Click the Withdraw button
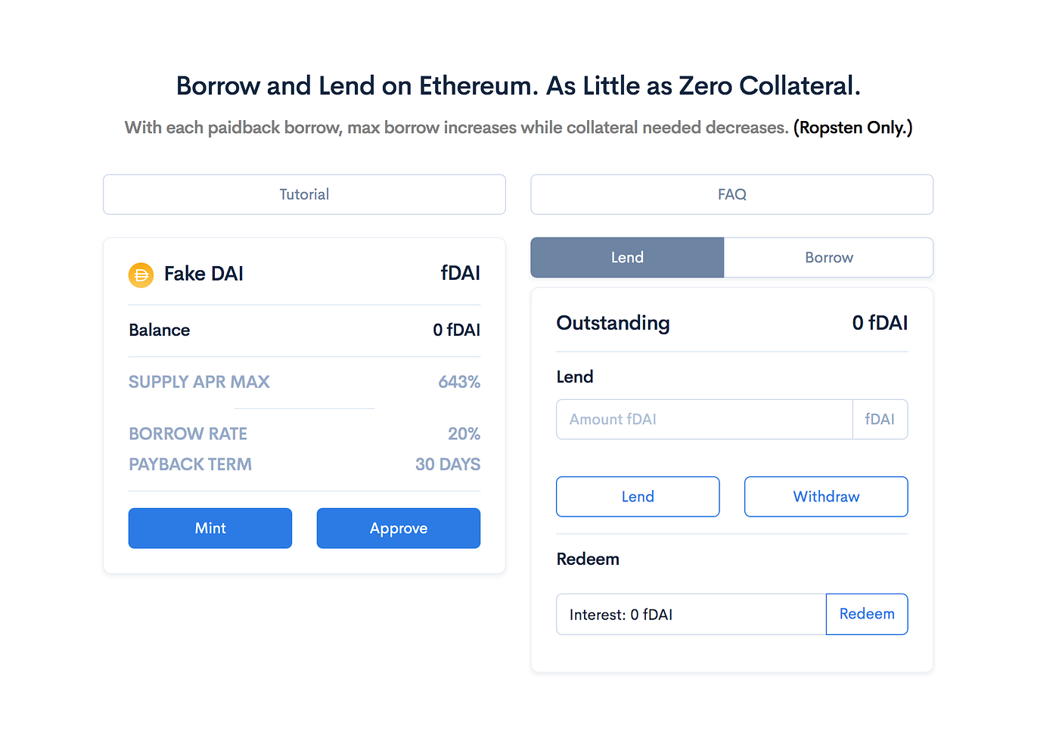Screen dimensions: 1059x744 point(826,497)
